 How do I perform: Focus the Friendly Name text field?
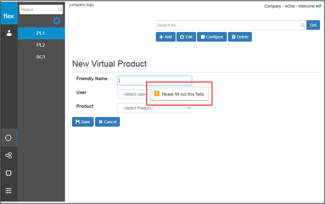[x=155, y=80]
